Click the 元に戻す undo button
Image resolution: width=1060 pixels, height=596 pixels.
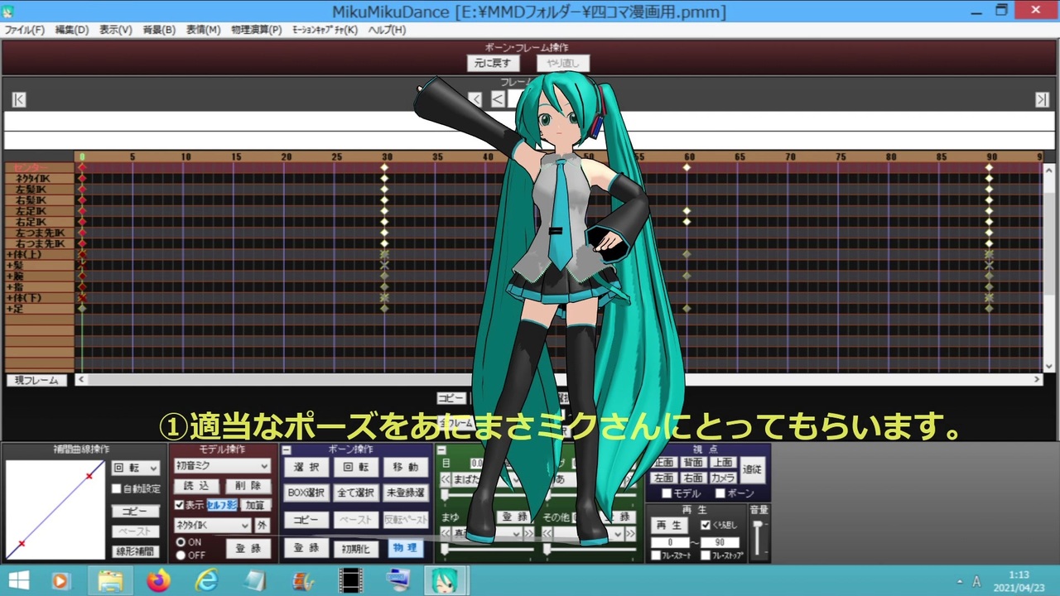493,63
